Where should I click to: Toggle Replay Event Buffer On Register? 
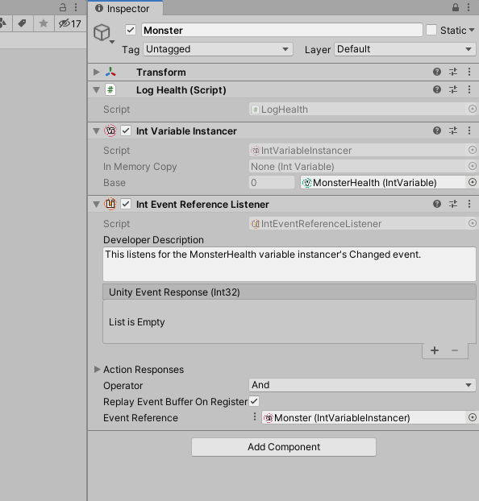pos(254,401)
